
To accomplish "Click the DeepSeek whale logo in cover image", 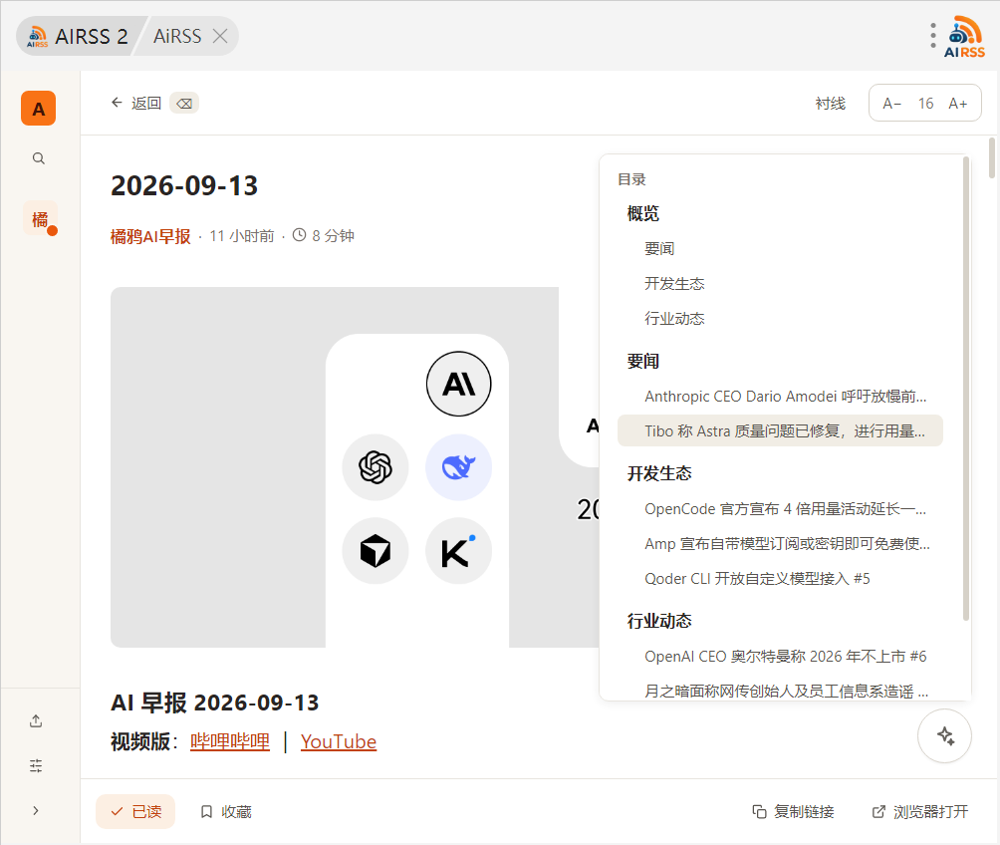I will [458, 467].
